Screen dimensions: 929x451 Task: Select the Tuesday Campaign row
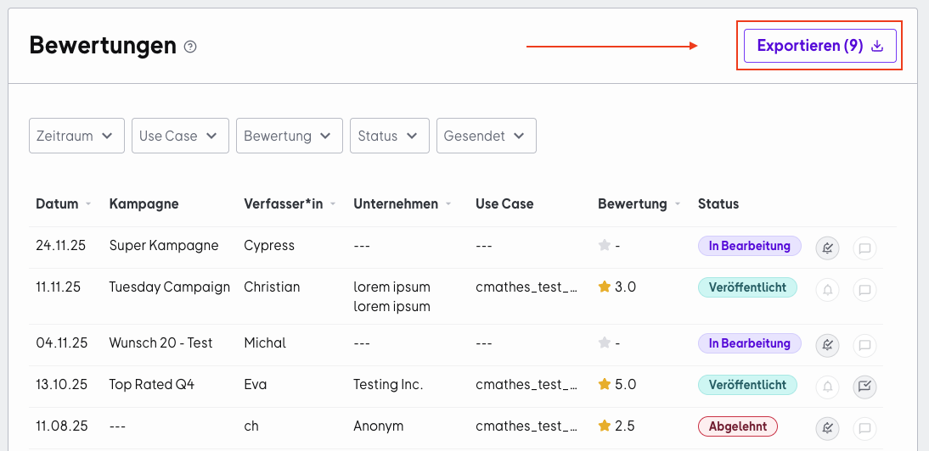(456, 297)
